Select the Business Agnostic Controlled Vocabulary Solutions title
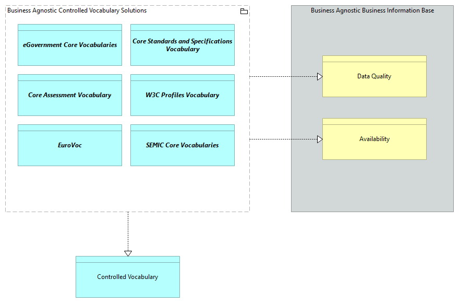 77,10
